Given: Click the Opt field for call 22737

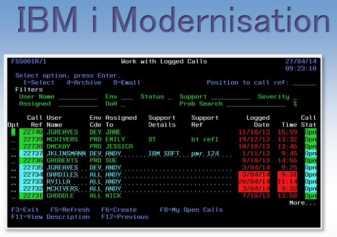Looking at the screenshot, I should 13,153.
